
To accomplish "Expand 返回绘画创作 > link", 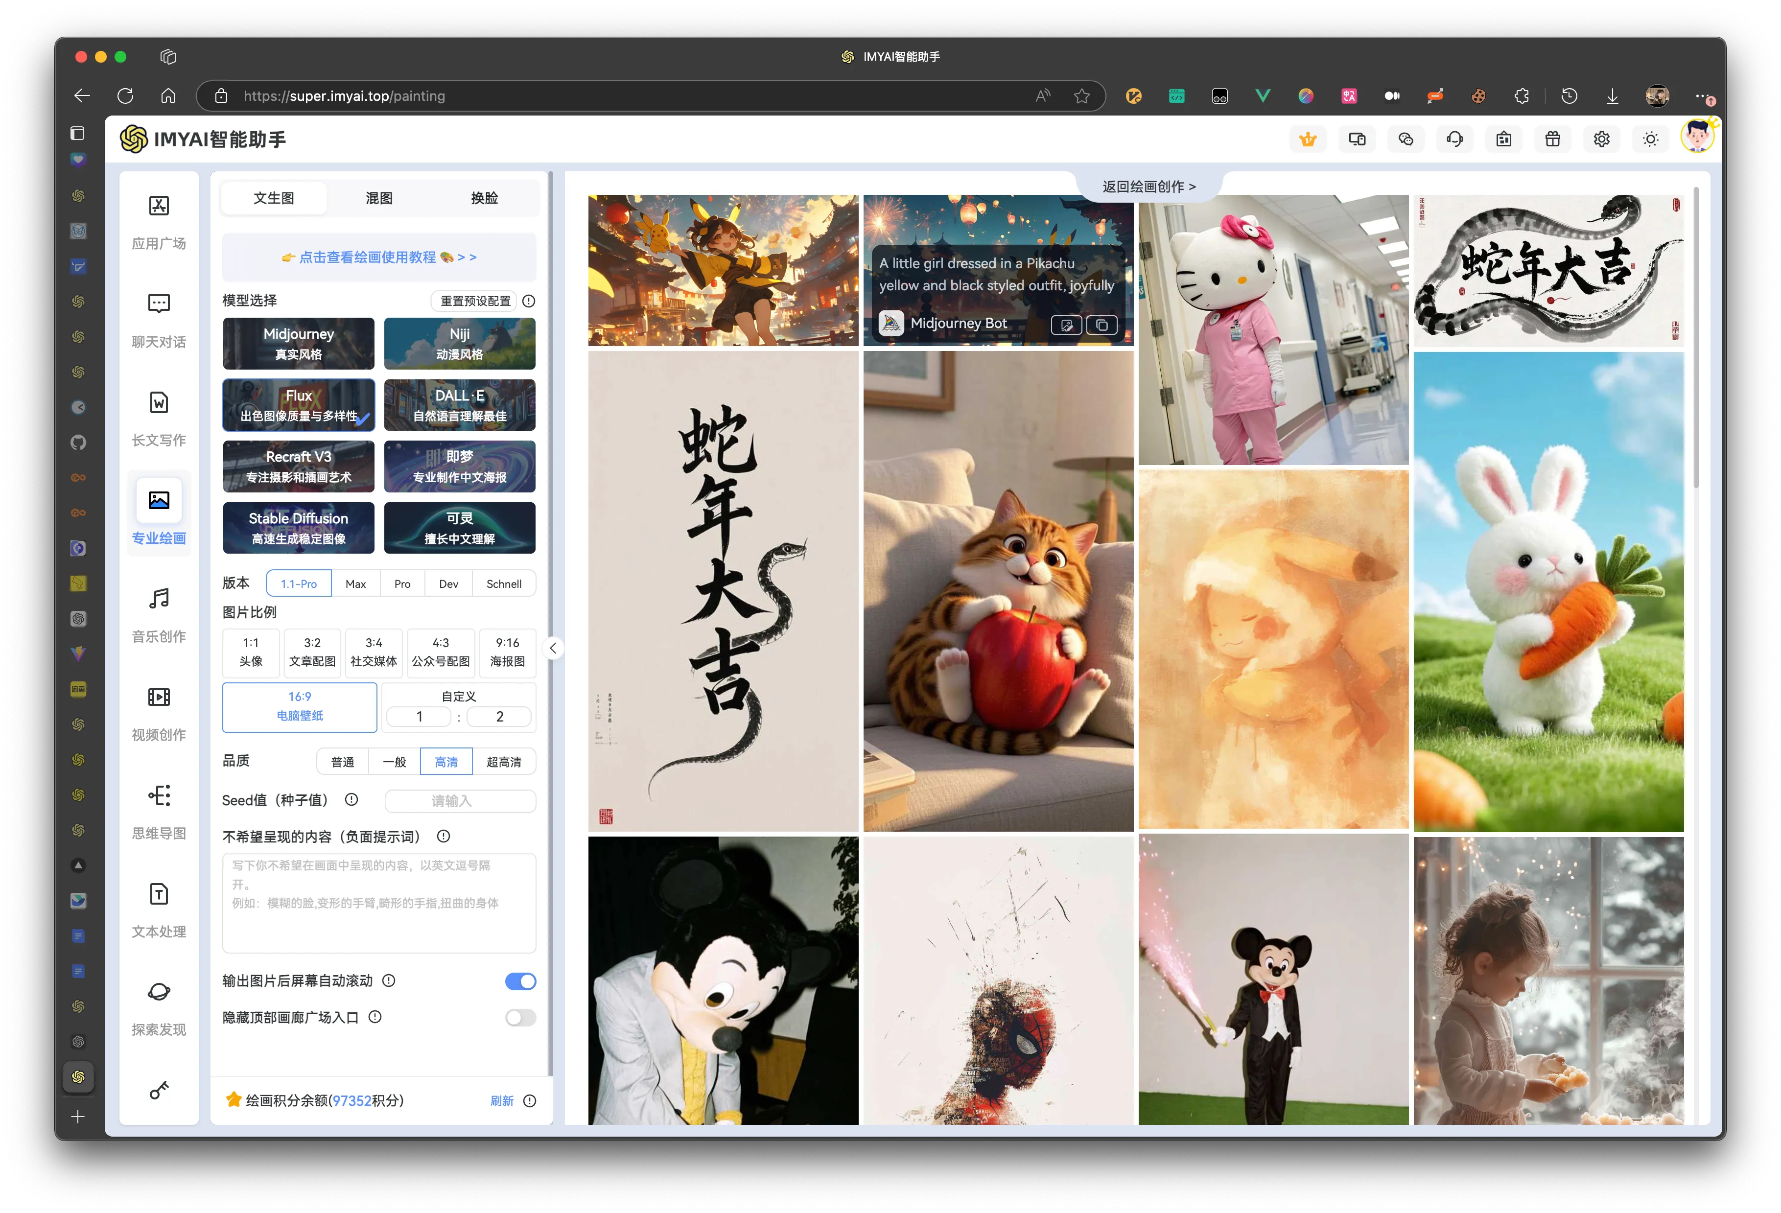I will pos(1149,186).
